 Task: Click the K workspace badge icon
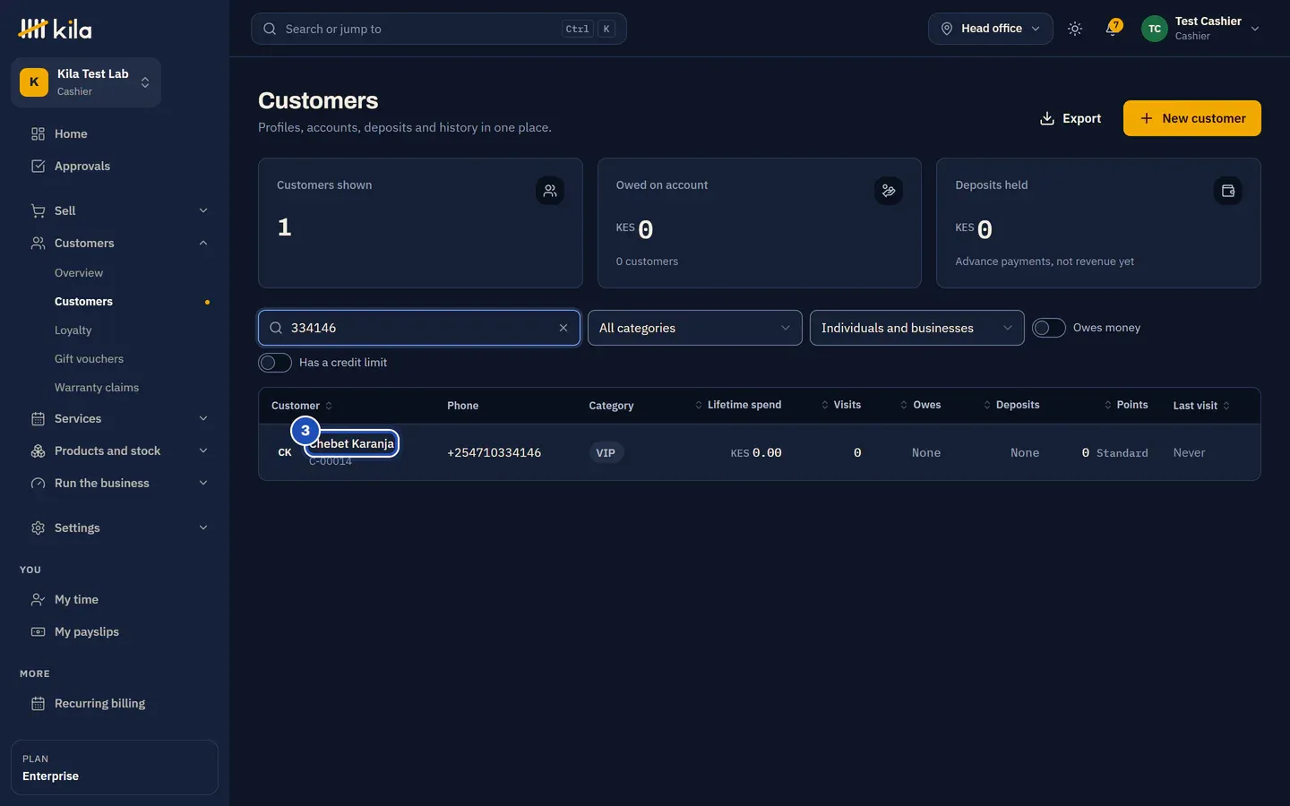point(34,82)
